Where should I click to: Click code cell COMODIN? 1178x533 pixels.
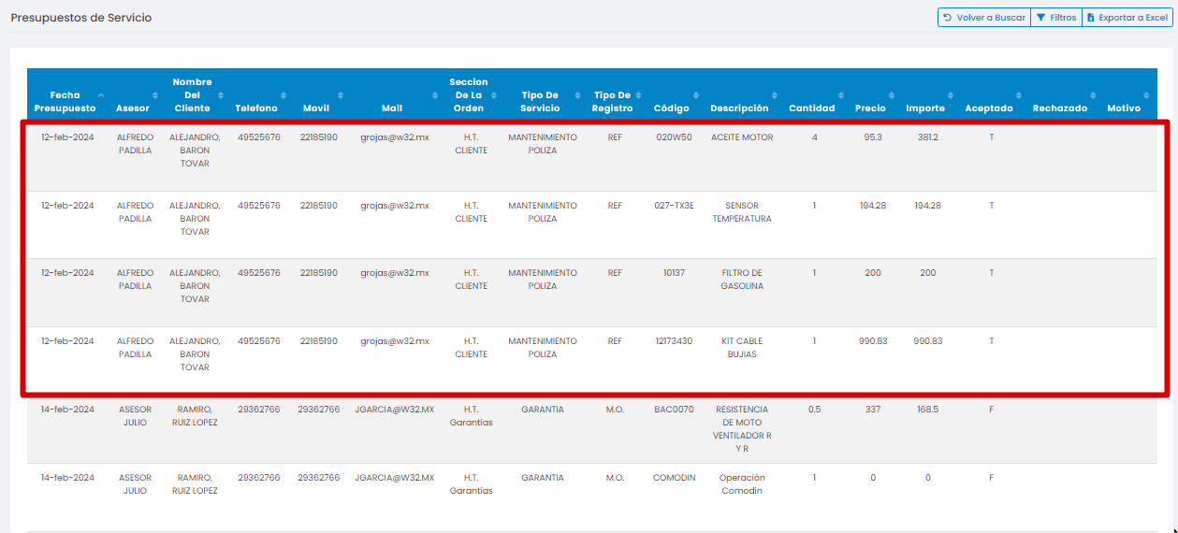[x=674, y=478]
